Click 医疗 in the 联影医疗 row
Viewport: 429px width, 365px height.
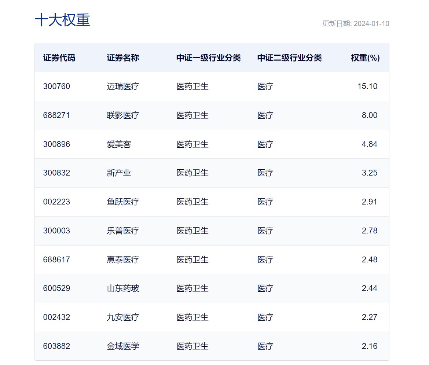(265, 115)
